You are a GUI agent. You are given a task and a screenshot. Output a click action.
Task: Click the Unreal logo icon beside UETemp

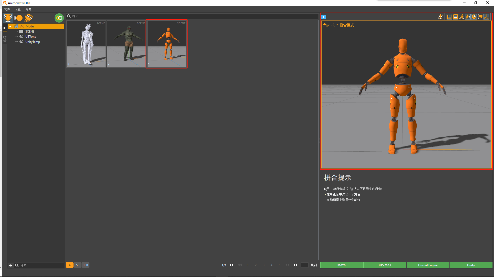point(21,37)
